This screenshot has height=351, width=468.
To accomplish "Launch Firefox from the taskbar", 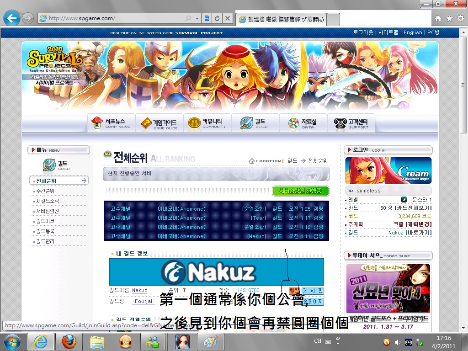I will 69,342.
